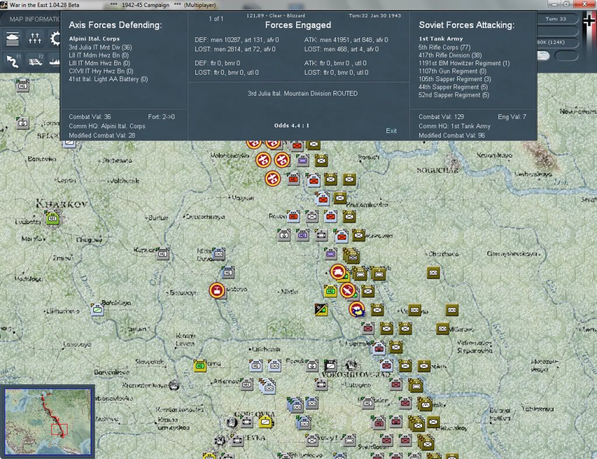Select the green SEC counter at Kharkov
Viewport: 597px width, 459px height.
52,218
